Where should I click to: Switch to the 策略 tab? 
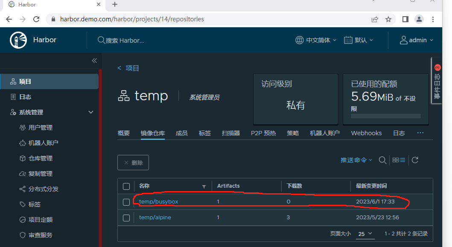coord(293,133)
